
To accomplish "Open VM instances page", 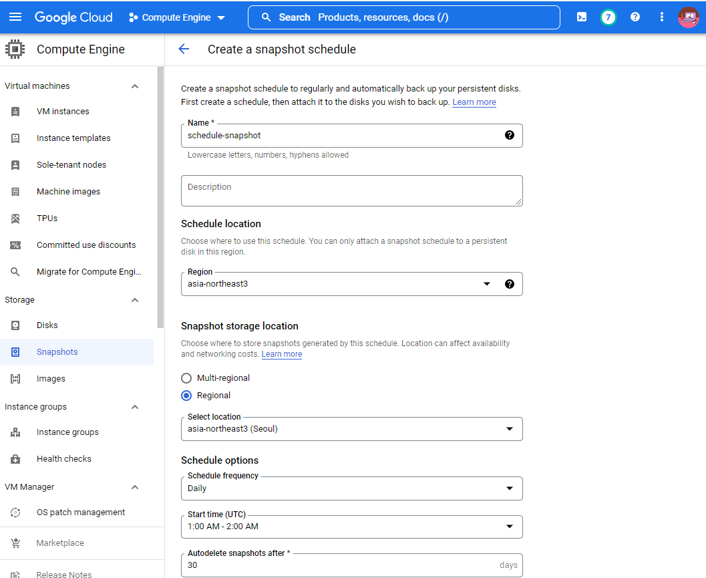I will point(63,112).
